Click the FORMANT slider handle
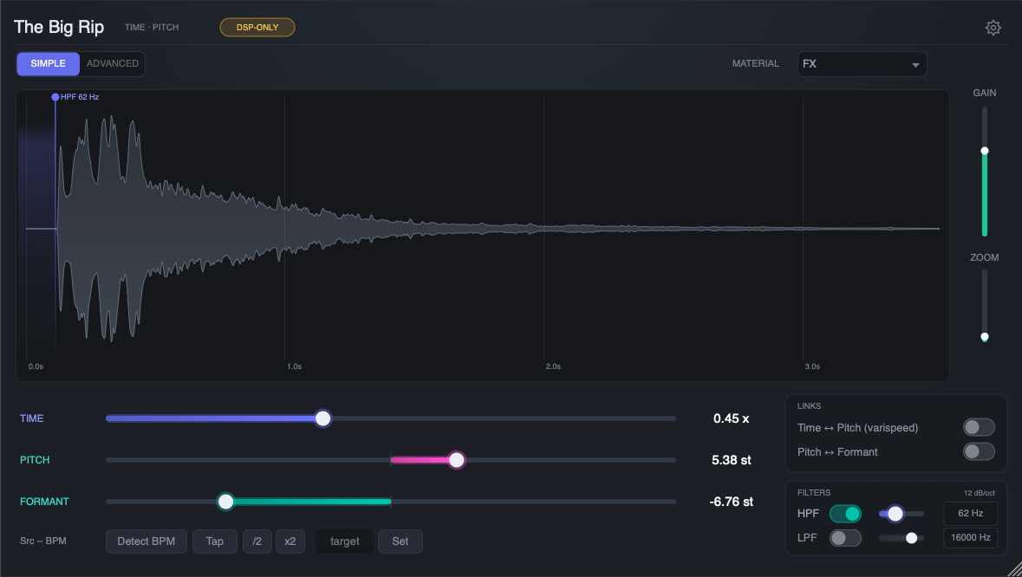Viewport: 1022px width, 577px height. (225, 502)
